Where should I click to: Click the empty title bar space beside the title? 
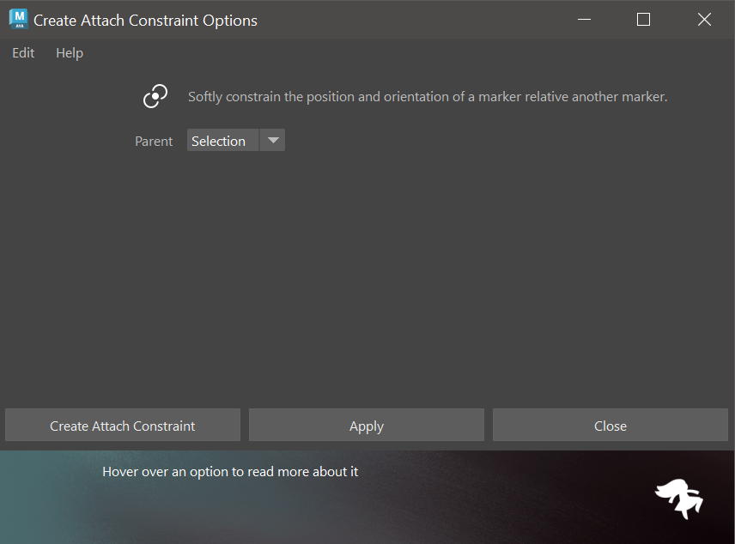click(x=412, y=20)
